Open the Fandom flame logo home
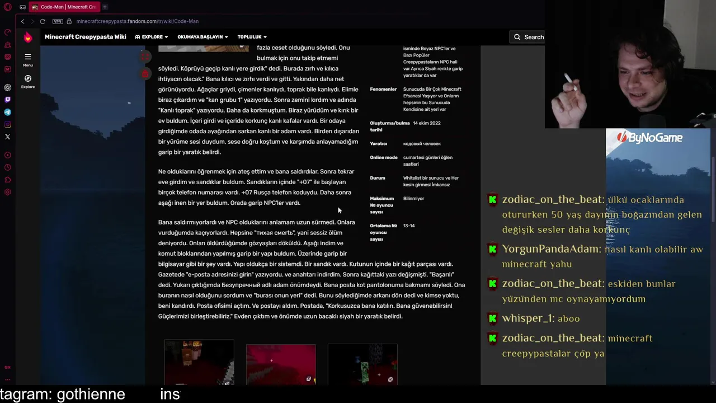The width and height of the screenshot is (716, 403). (x=27, y=37)
